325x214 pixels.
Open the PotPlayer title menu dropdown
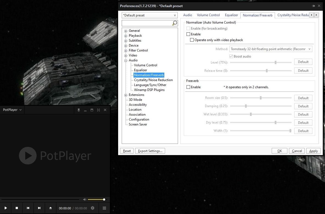[12, 110]
